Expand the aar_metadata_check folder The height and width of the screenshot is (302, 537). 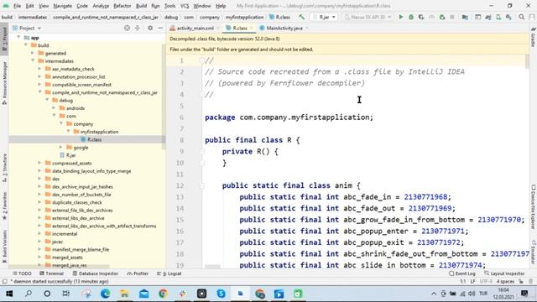pos(39,69)
